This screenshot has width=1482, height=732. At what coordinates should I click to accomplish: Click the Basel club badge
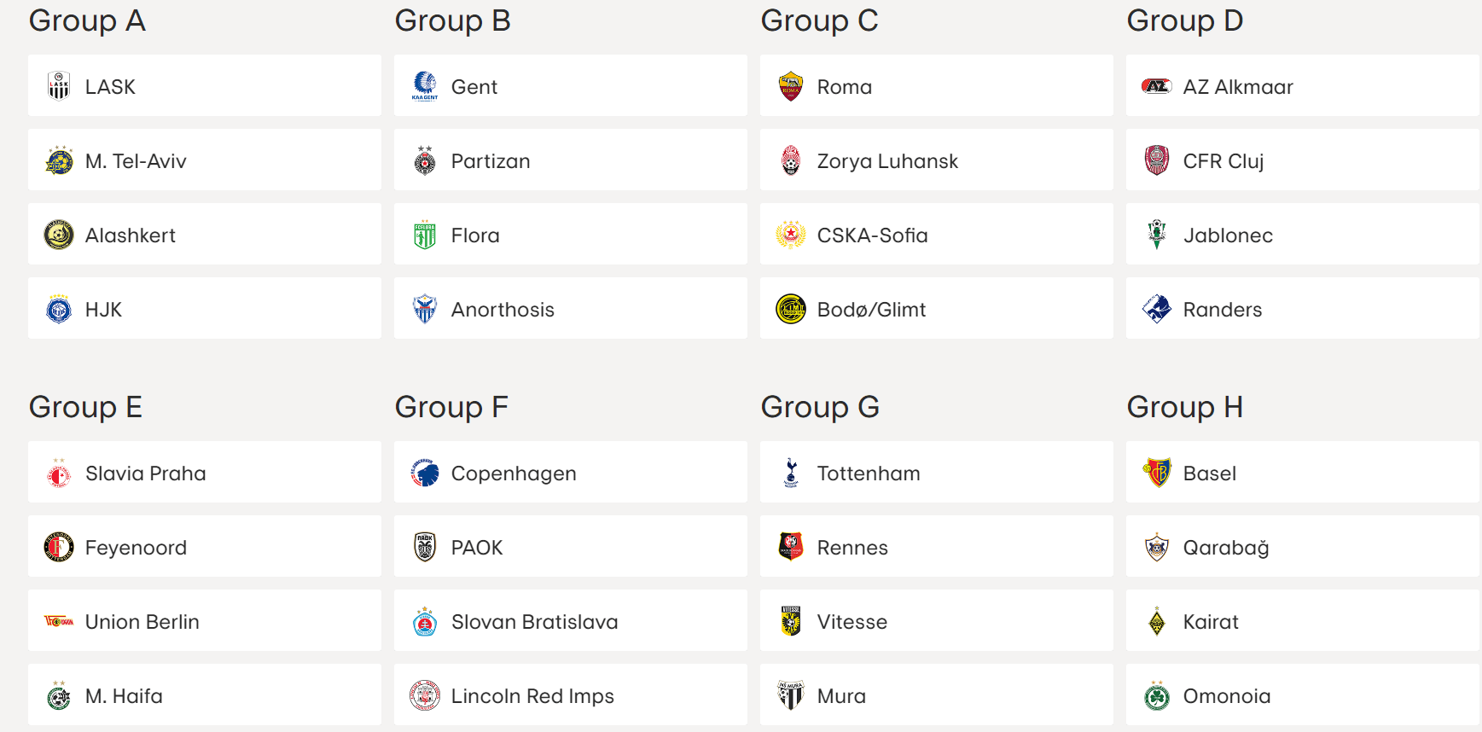tap(1157, 473)
